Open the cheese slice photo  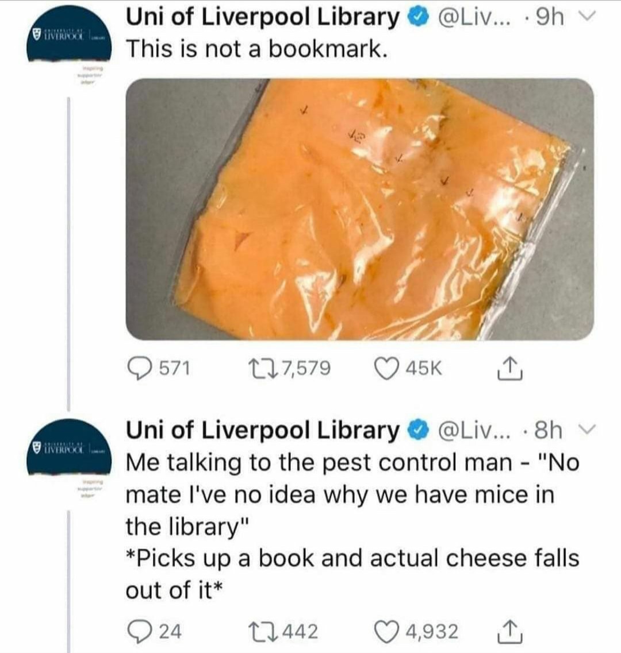click(x=359, y=209)
